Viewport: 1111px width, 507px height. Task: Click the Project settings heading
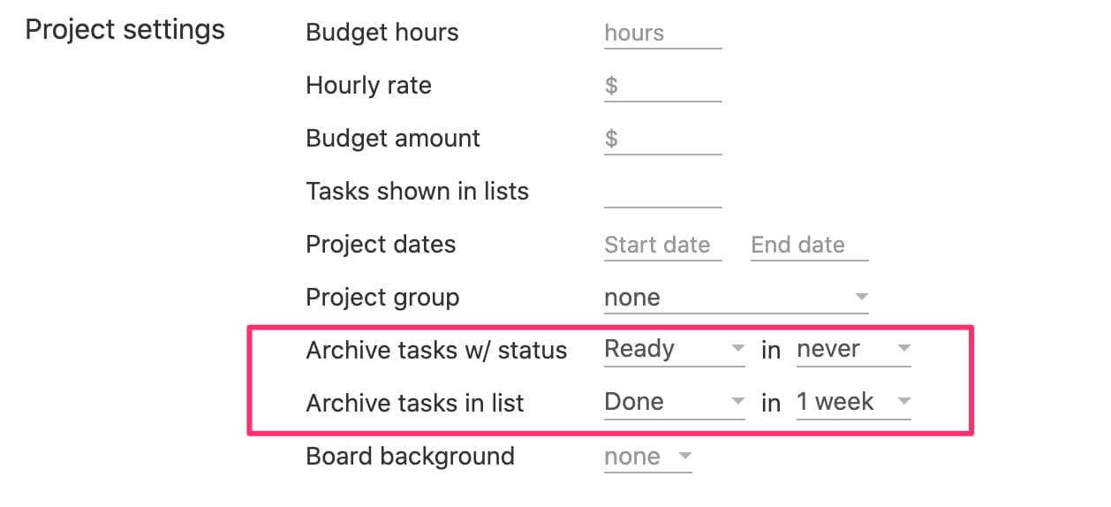click(125, 30)
